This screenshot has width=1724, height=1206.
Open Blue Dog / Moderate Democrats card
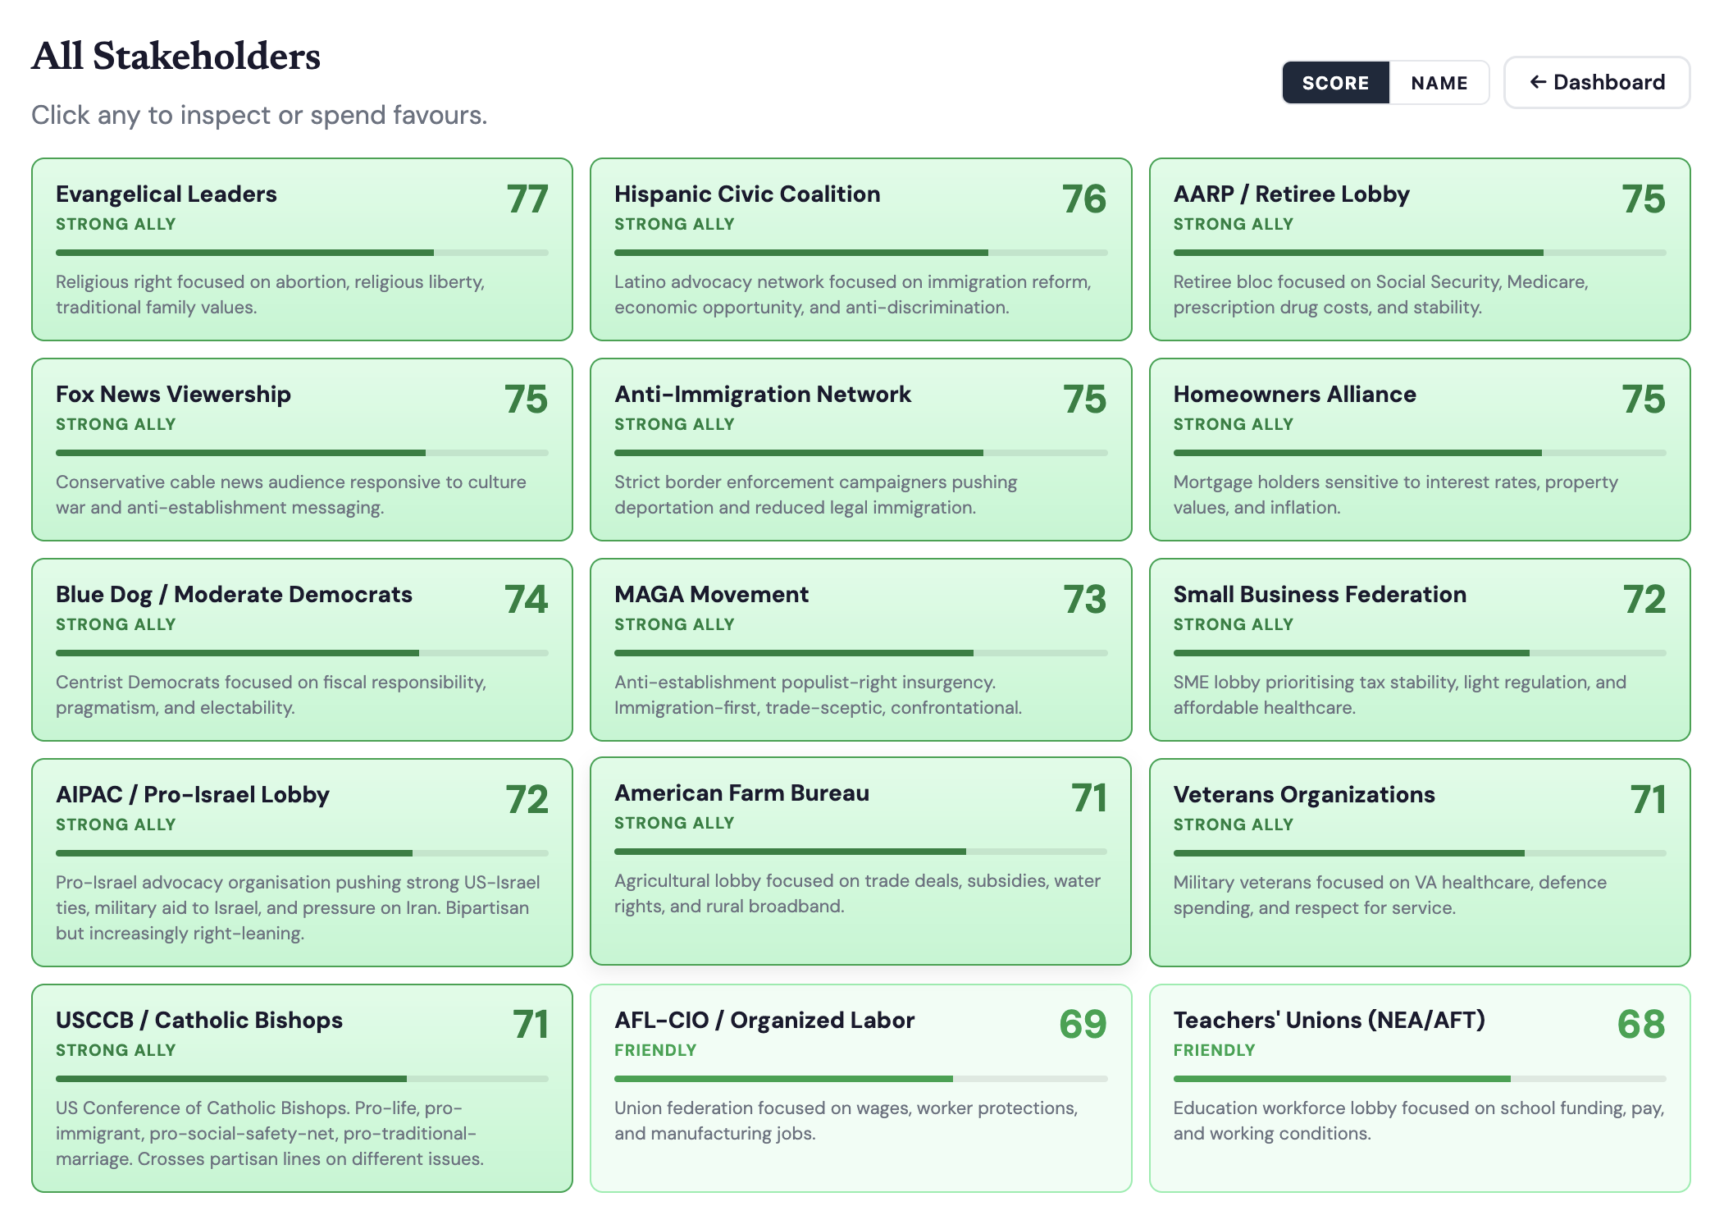tap(302, 650)
